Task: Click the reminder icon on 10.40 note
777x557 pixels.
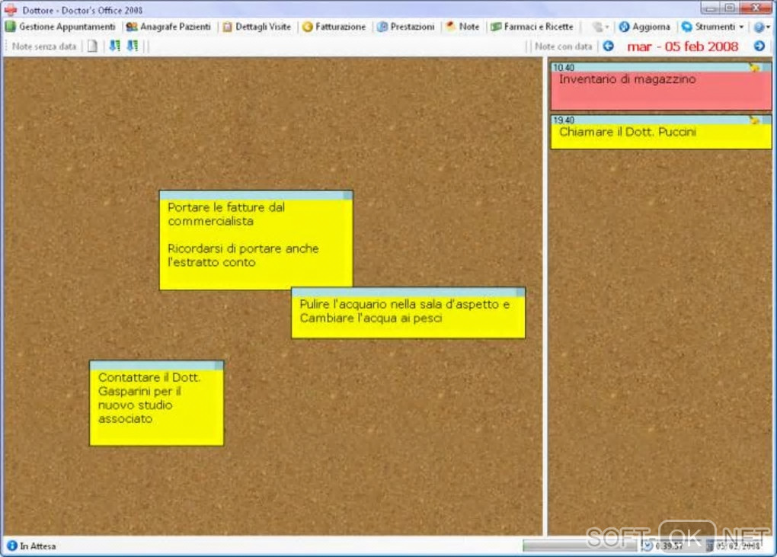Action: pos(754,67)
